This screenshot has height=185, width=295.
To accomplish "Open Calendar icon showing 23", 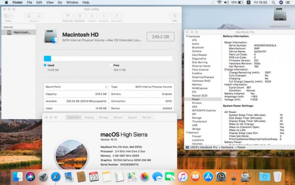I will pos(94,177).
